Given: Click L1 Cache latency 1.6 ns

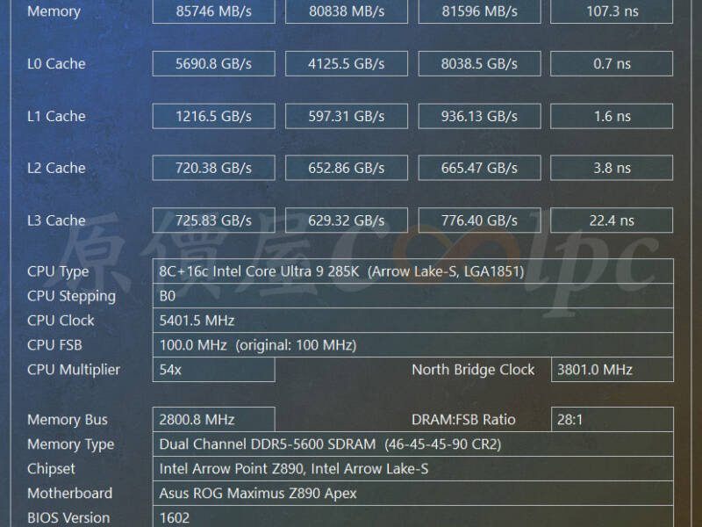Looking at the screenshot, I should (612, 116).
